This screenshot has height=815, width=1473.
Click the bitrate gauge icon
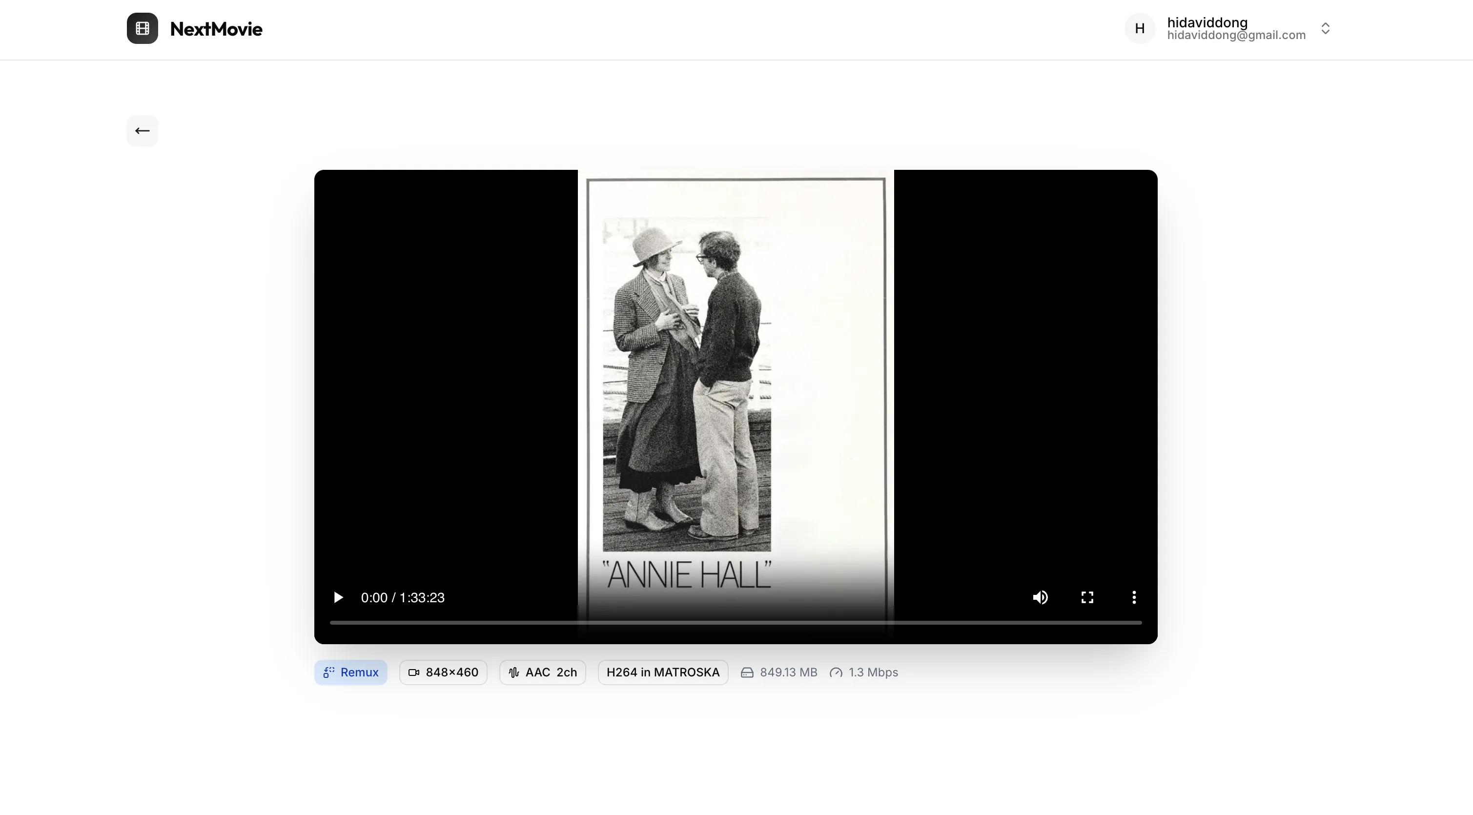pos(836,672)
